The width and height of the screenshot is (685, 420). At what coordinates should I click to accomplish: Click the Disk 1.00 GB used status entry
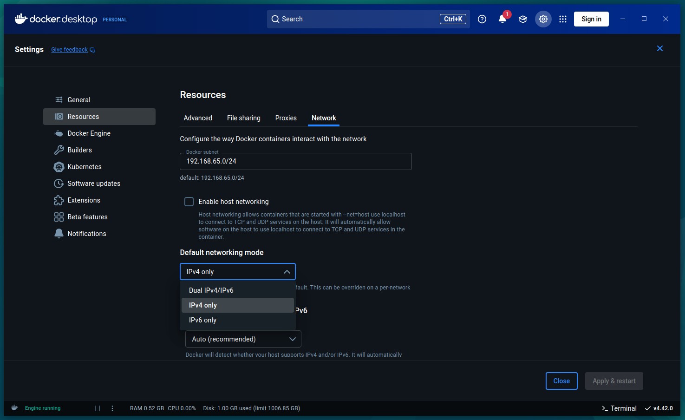point(251,408)
